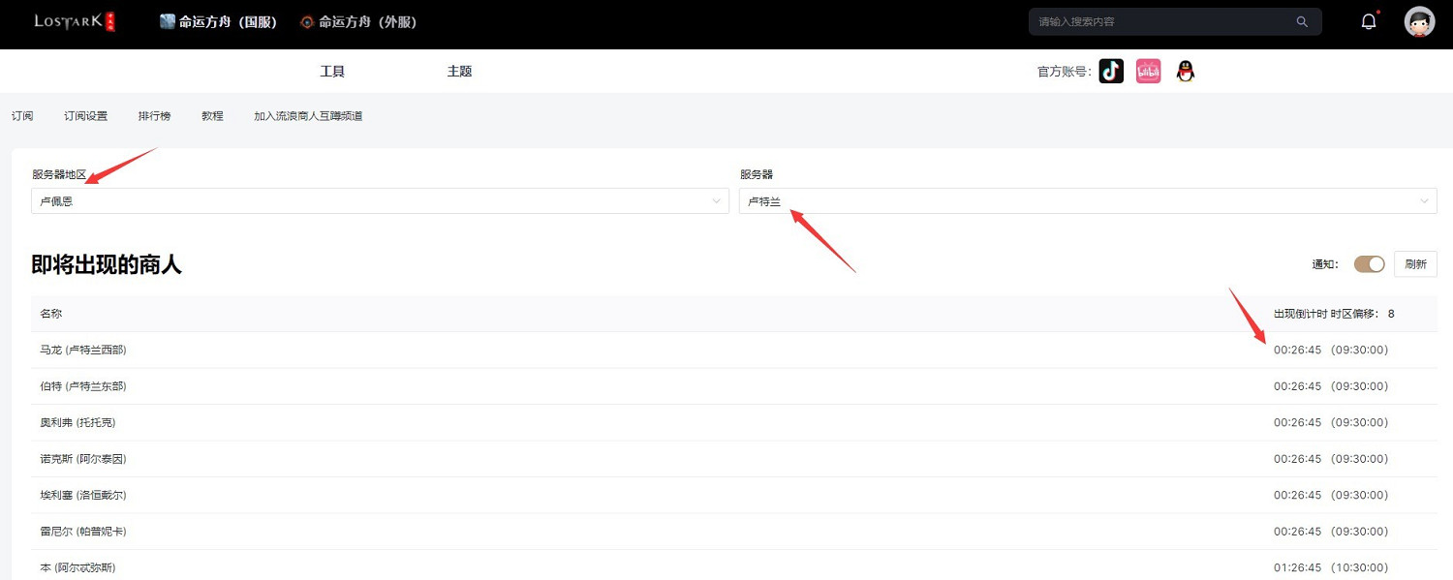Open the 主题 menu

[459, 71]
